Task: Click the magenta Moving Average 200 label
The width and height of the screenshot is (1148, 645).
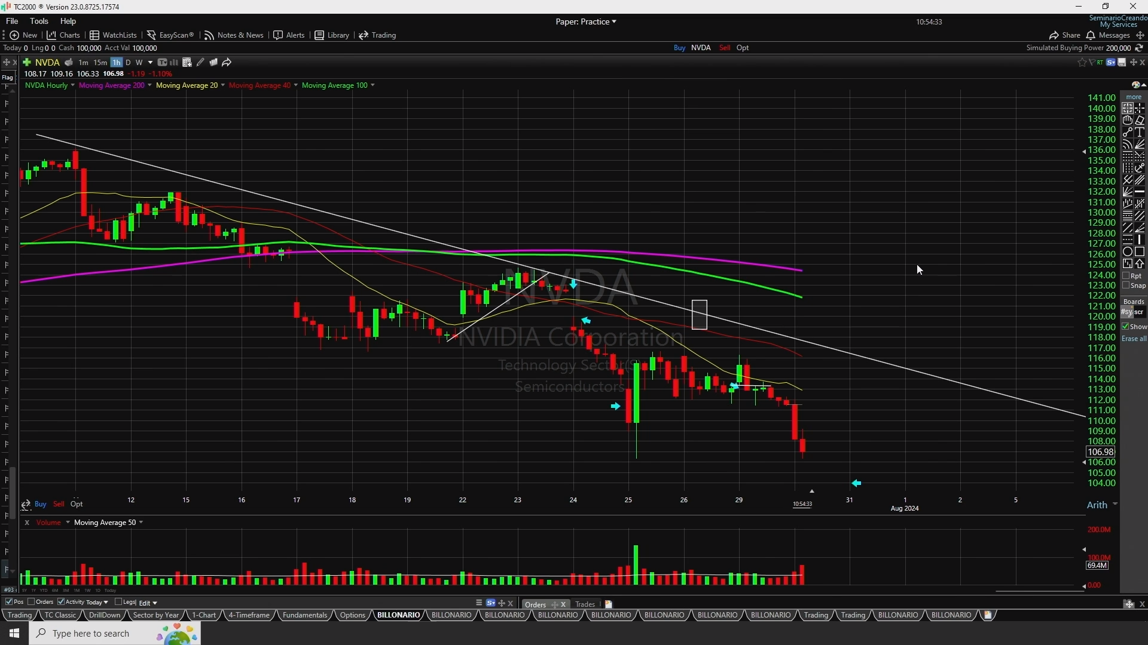Action: tap(111, 85)
